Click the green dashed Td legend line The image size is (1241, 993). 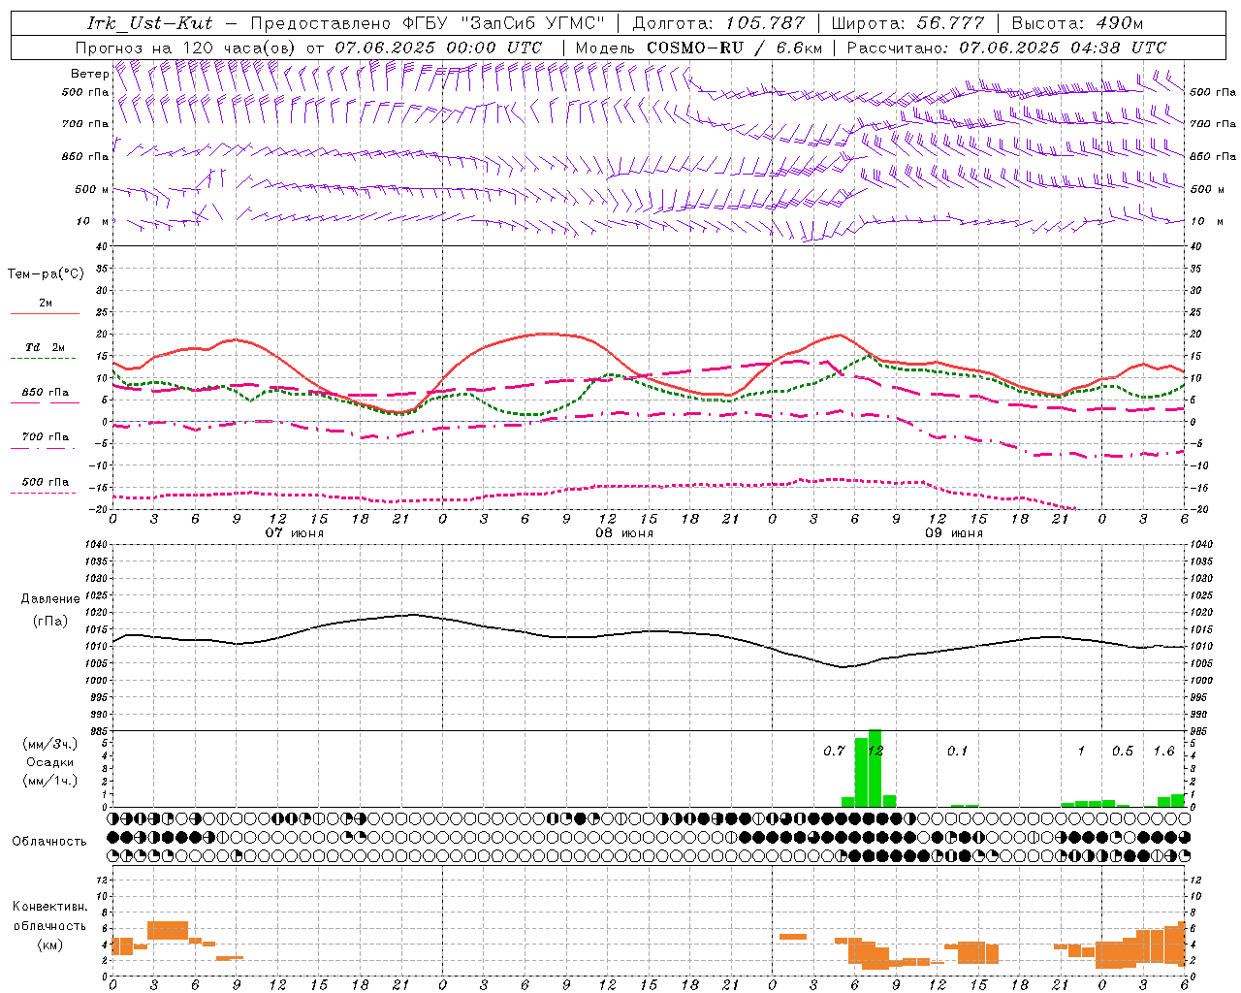(x=45, y=359)
